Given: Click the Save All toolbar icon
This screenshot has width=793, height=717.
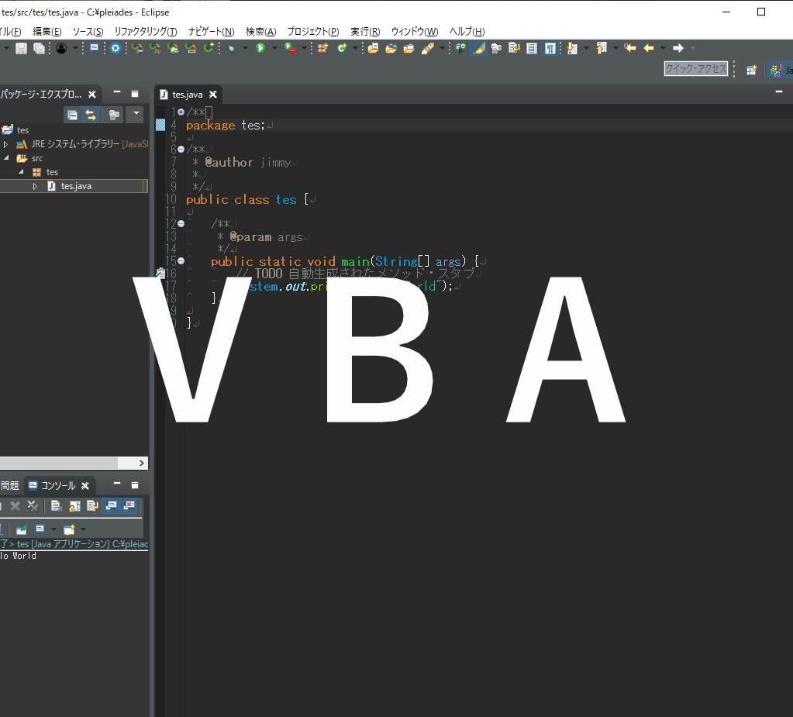Looking at the screenshot, I should pos(39,48).
